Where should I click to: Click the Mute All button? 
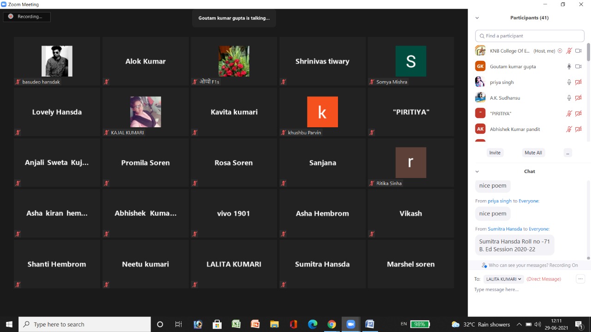click(533, 153)
